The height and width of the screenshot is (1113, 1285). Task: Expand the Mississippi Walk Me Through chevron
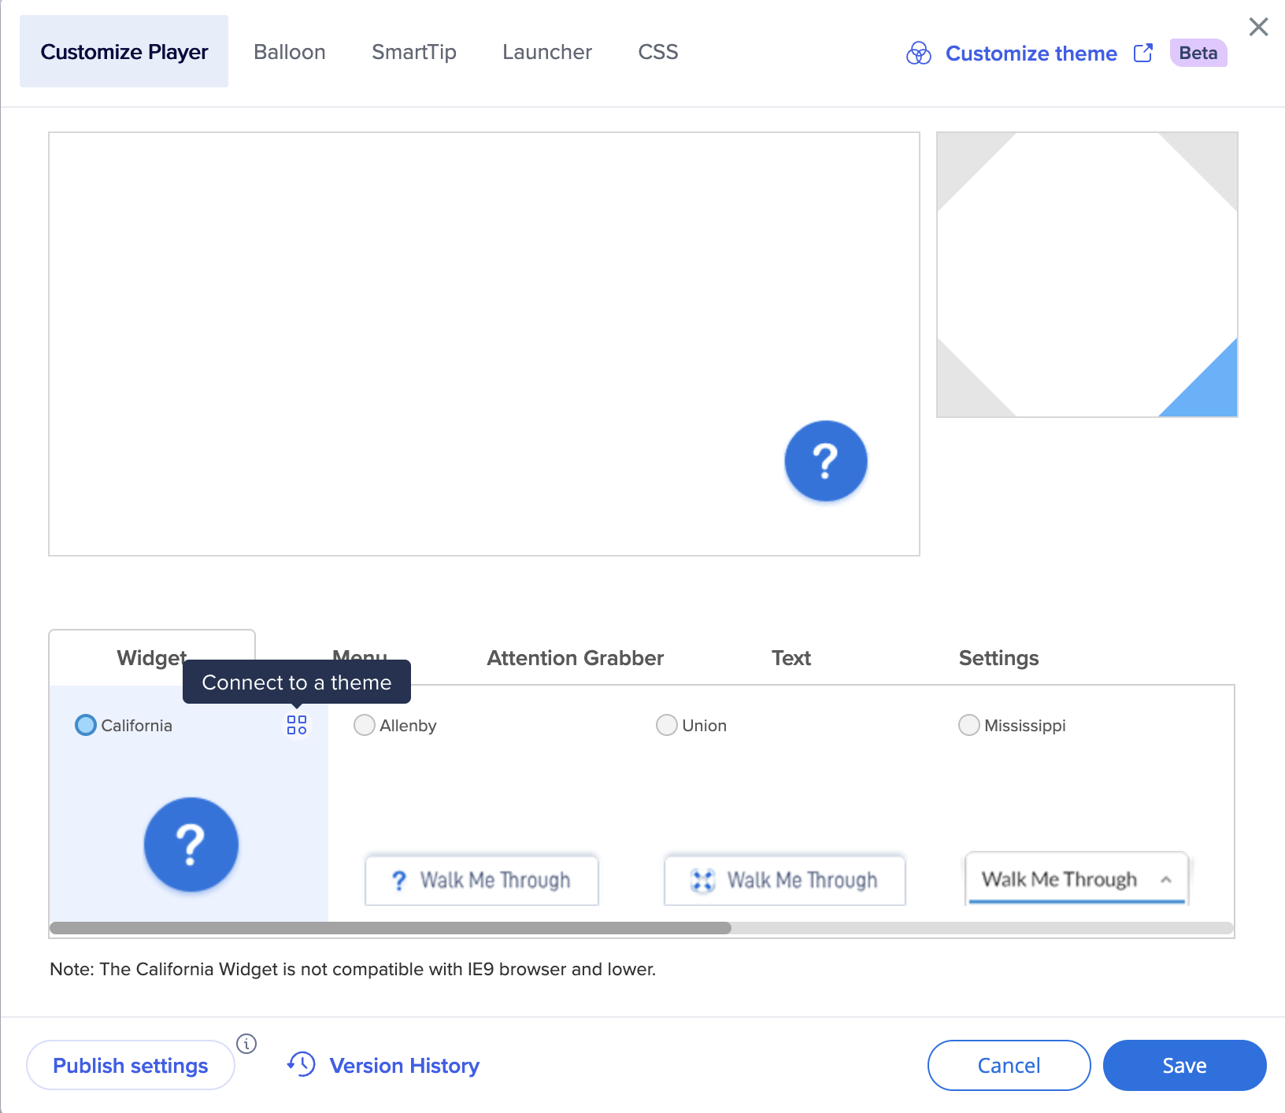(x=1166, y=880)
